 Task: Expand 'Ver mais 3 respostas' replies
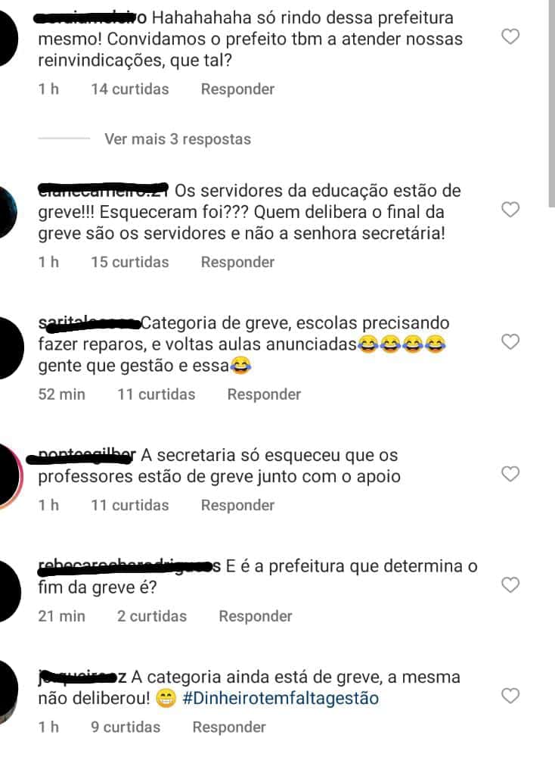178,139
